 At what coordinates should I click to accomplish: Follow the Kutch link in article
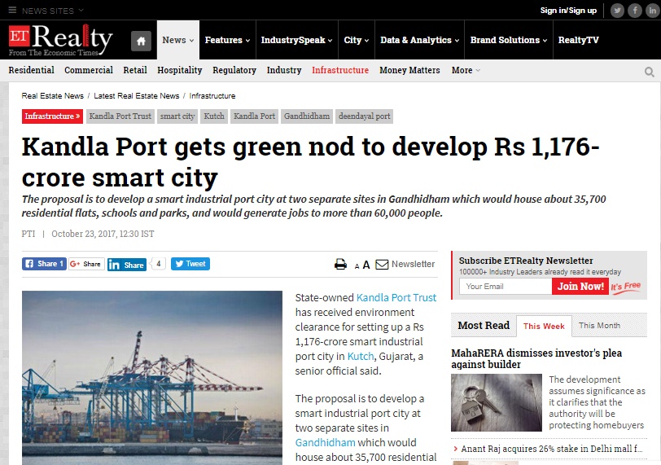coord(361,357)
